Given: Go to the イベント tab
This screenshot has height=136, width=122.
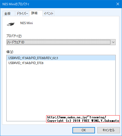Looking at the screenshot, I should 49,14.
